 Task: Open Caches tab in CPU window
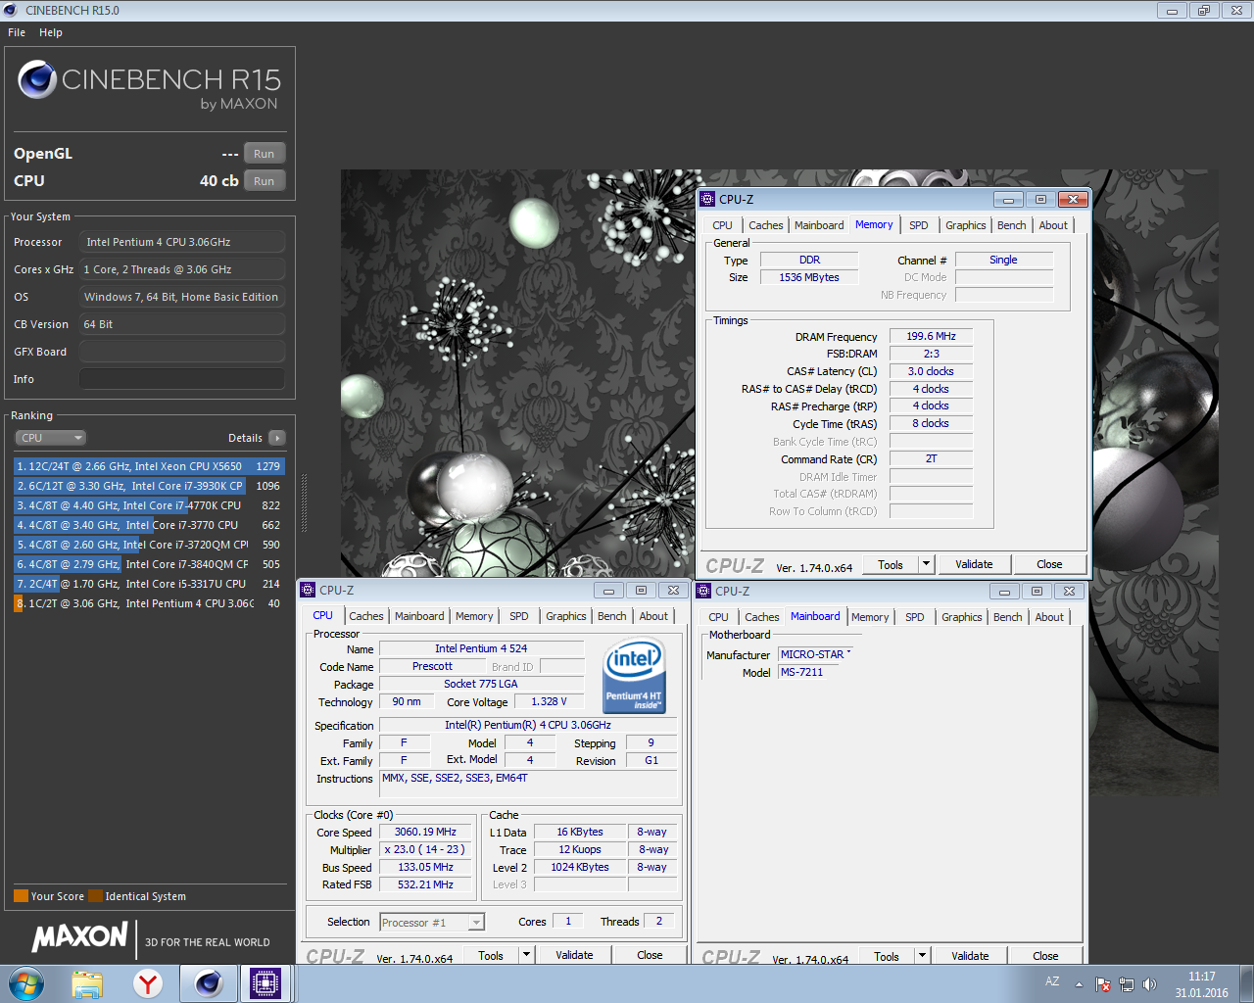coord(366,616)
